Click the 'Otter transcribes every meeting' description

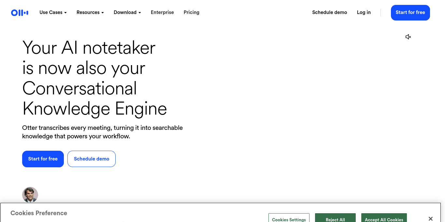pos(102,132)
